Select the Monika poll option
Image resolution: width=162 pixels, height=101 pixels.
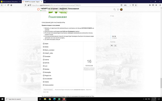pos(44,69)
